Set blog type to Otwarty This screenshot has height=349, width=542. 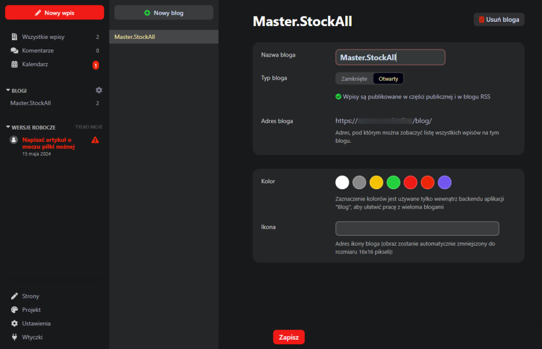click(388, 78)
